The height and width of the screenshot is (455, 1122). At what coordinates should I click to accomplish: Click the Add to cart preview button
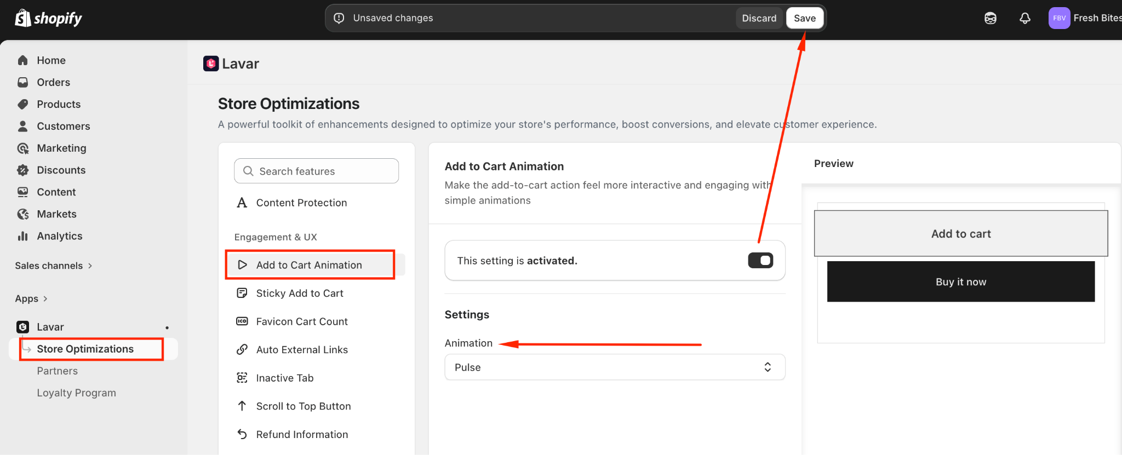[961, 234]
